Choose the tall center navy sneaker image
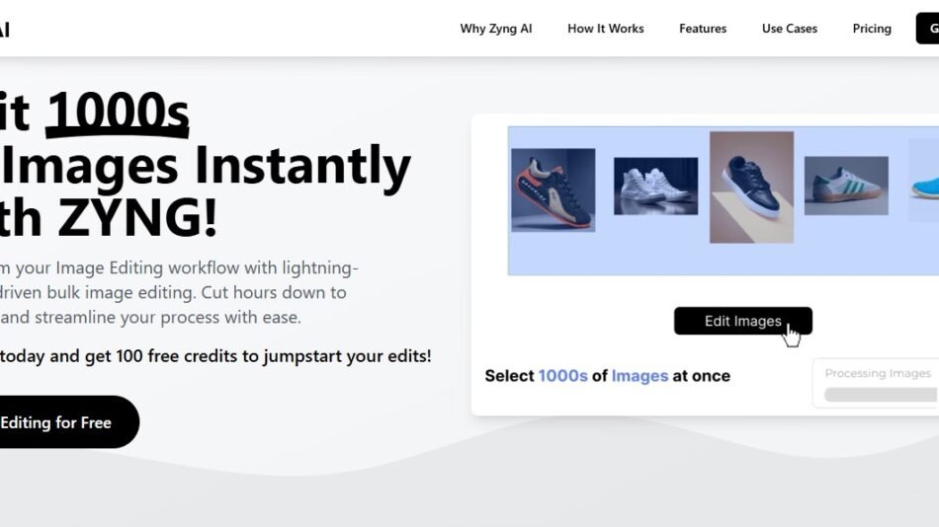The width and height of the screenshot is (939, 527). (x=751, y=187)
